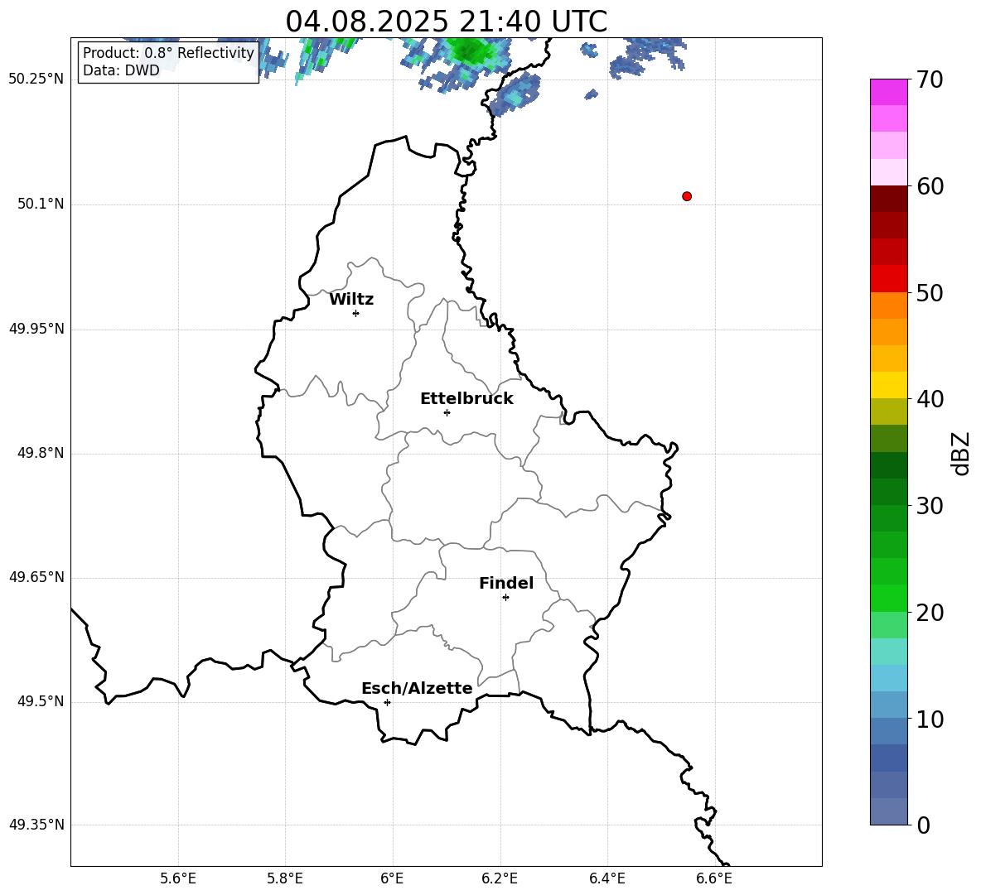981x895 pixels.
Task: Click the 49.95°N latitude label
Action: (x=36, y=329)
